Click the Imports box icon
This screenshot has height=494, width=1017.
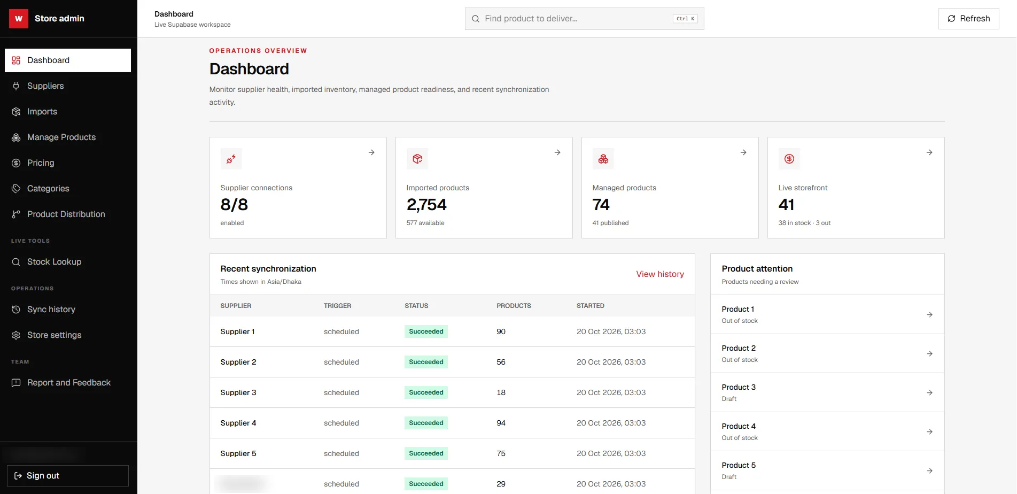[x=16, y=112]
